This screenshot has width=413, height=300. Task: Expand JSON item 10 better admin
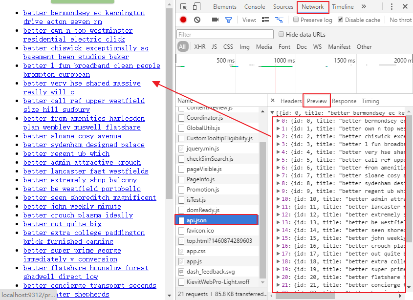click(x=278, y=199)
